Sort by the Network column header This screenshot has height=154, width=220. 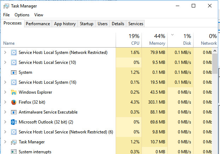(x=205, y=40)
